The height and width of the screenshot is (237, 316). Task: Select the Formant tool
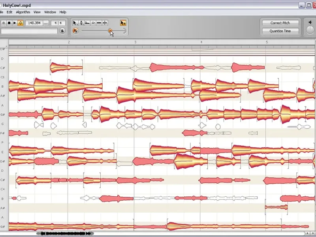87,23
